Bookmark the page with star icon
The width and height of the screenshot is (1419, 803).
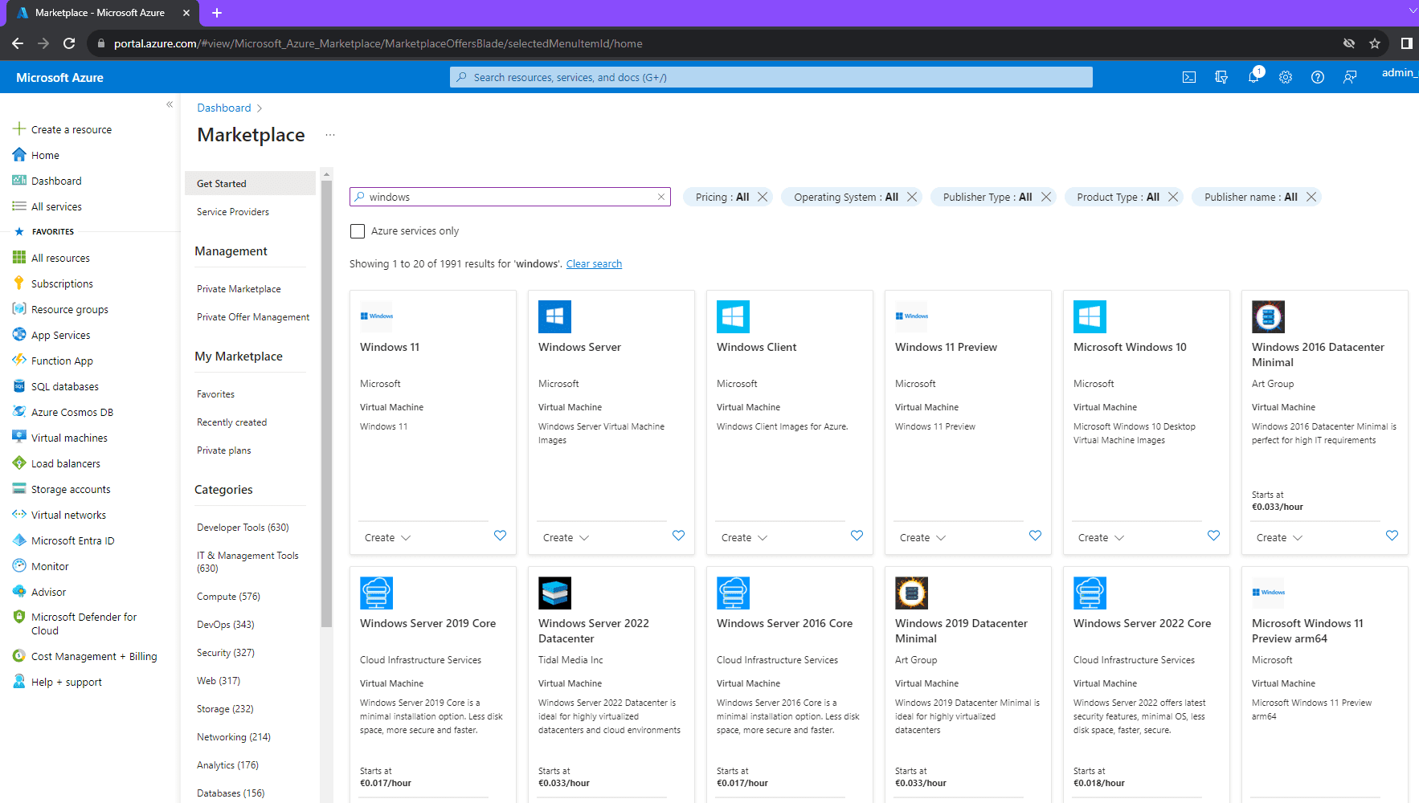pyautogui.click(x=1375, y=43)
